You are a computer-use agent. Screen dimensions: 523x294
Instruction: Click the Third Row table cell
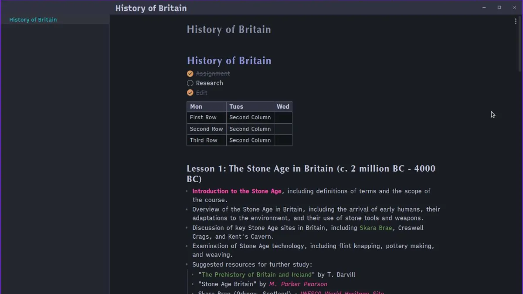(x=207, y=140)
